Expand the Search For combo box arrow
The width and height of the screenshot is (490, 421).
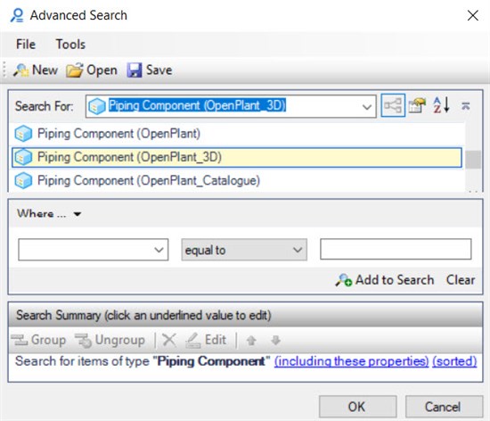point(367,107)
